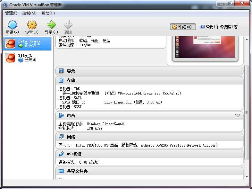Open the 控制(M) menu
The height and width of the screenshot is (189, 252).
coord(29,13)
